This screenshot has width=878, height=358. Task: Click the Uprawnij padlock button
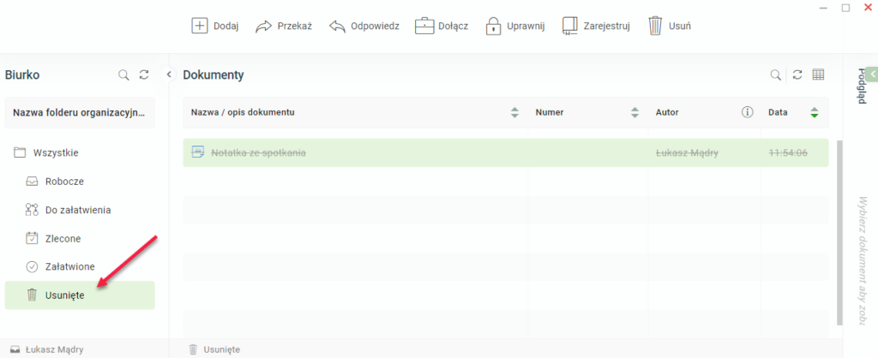coord(514,27)
